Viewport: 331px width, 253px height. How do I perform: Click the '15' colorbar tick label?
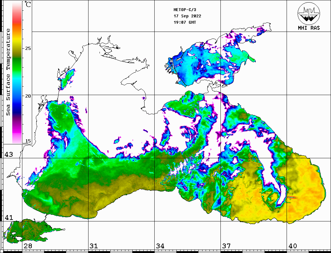pos(28,141)
